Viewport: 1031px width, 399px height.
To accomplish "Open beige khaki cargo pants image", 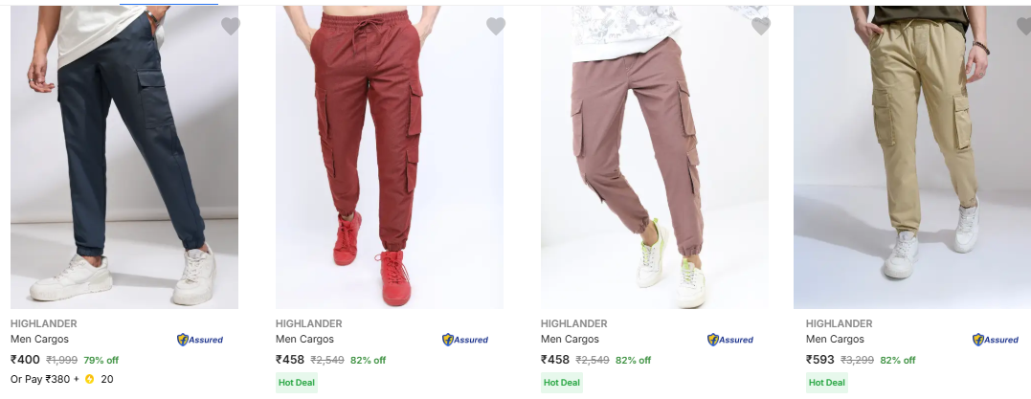I will click(x=912, y=157).
